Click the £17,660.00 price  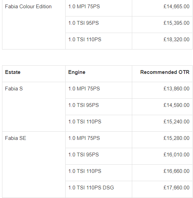[177, 188]
